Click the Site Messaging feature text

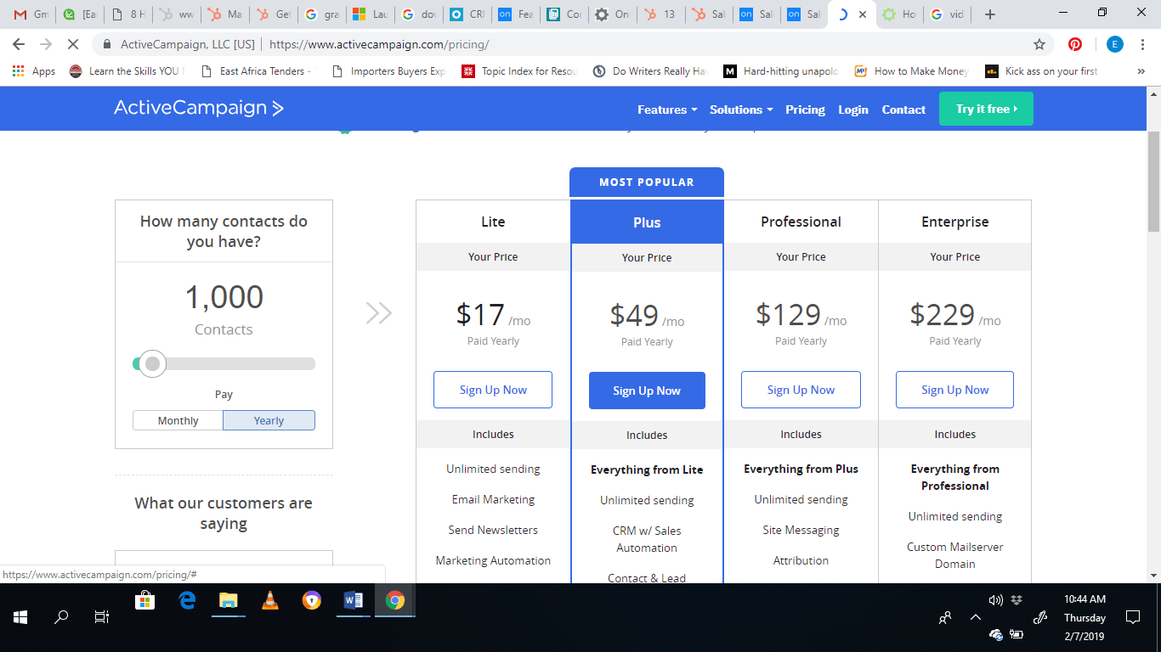click(x=801, y=530)
